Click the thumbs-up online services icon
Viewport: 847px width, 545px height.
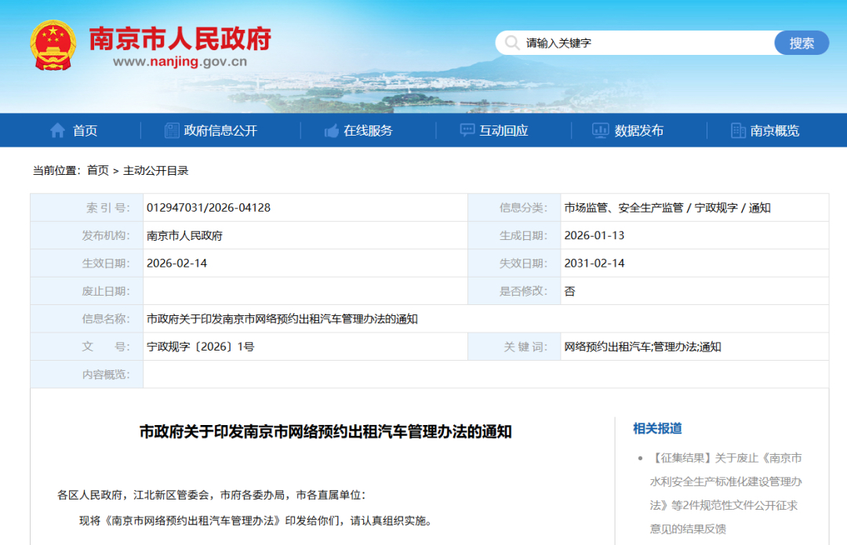(x=331, y=131)
